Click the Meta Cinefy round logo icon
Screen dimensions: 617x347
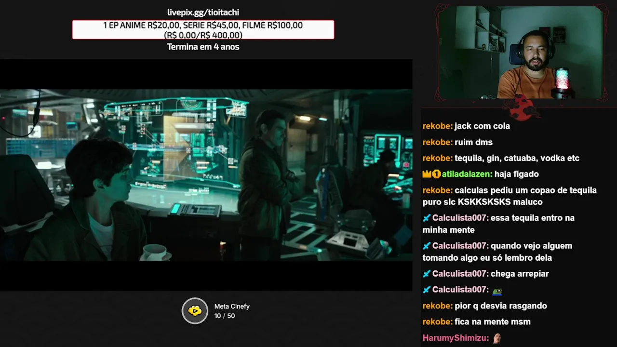[195, 311]
